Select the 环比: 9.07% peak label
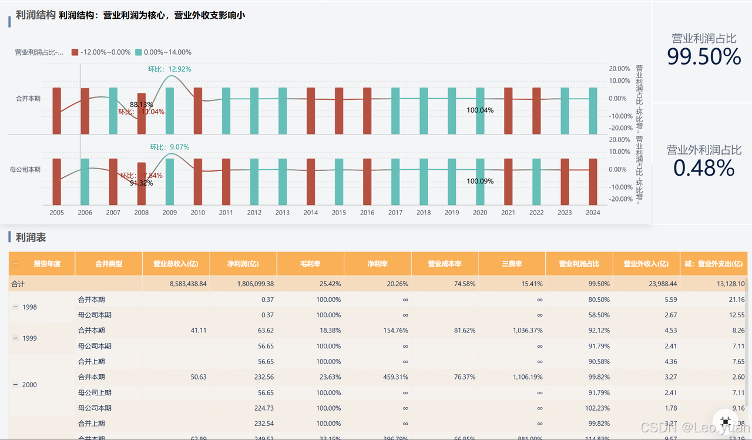 coord(169,147)
